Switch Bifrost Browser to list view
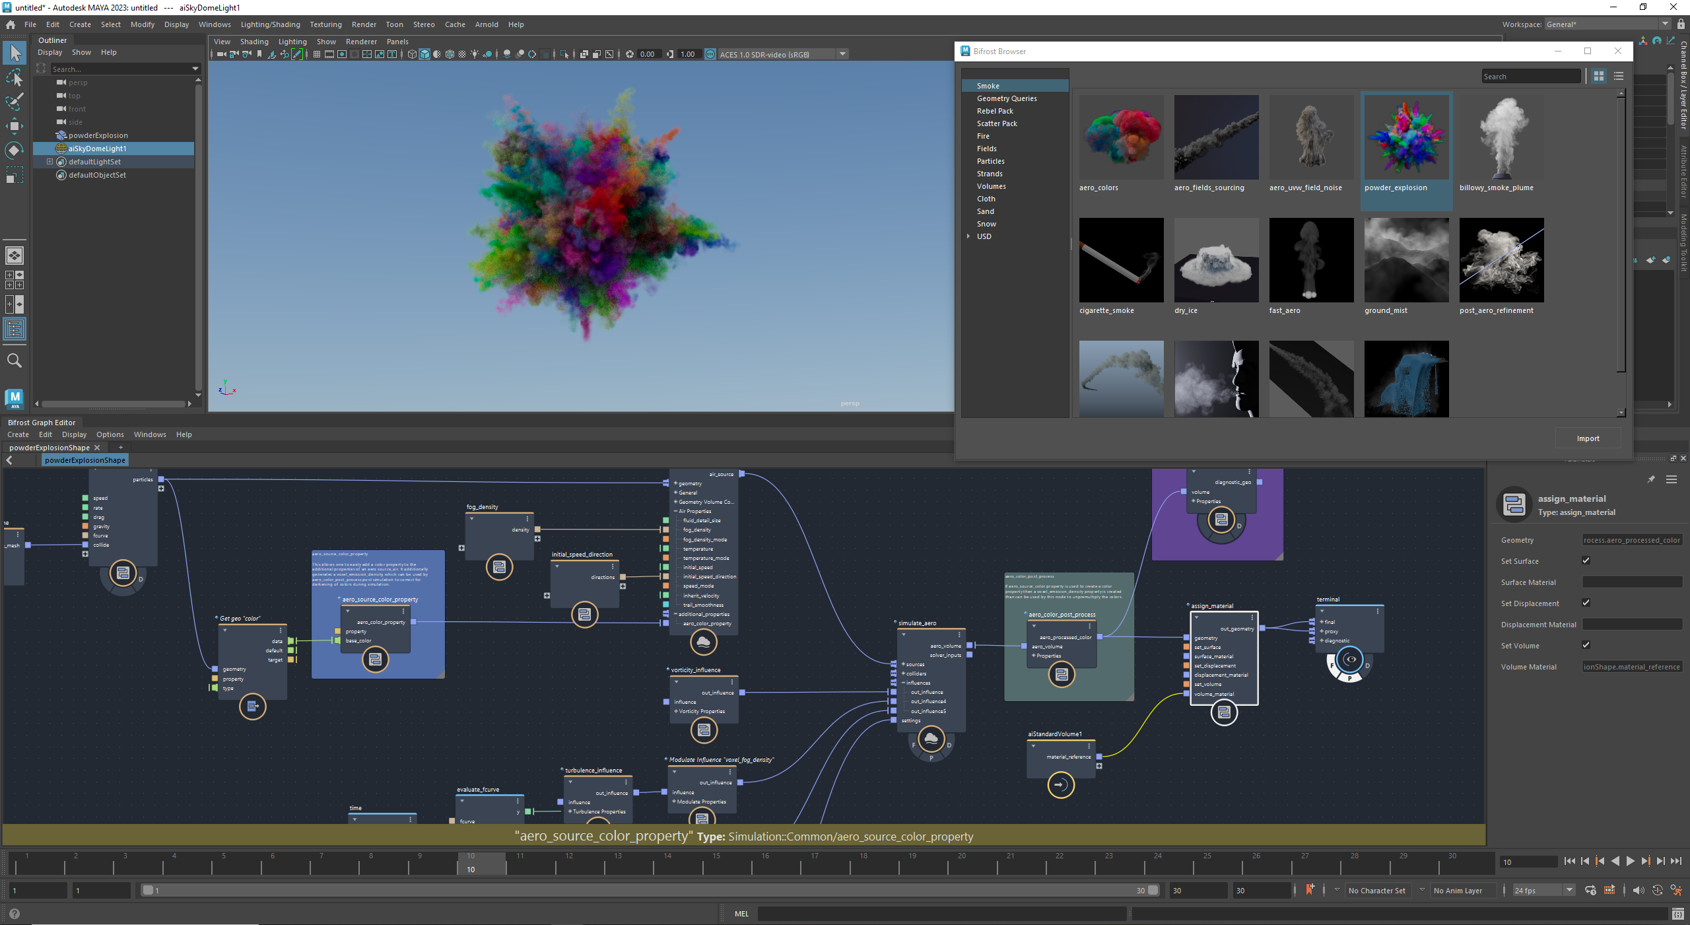Image resolution: width=1690 pixels, height=925 pixels. coord(1619,76)
